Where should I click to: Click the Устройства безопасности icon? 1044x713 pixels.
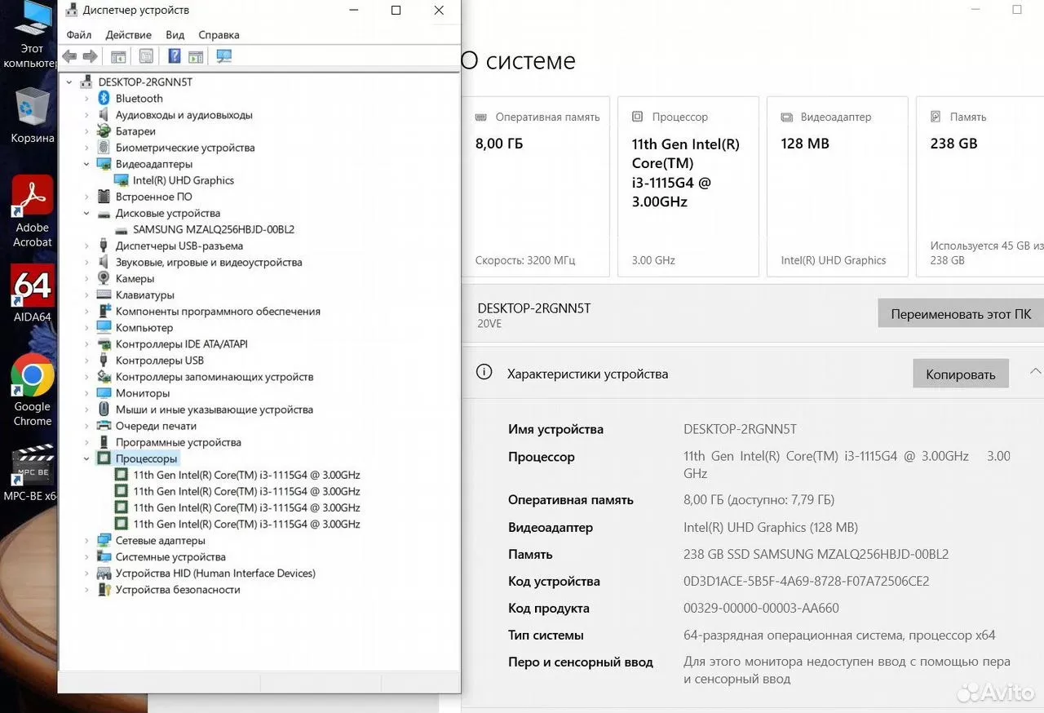click(x=104, y=589)
